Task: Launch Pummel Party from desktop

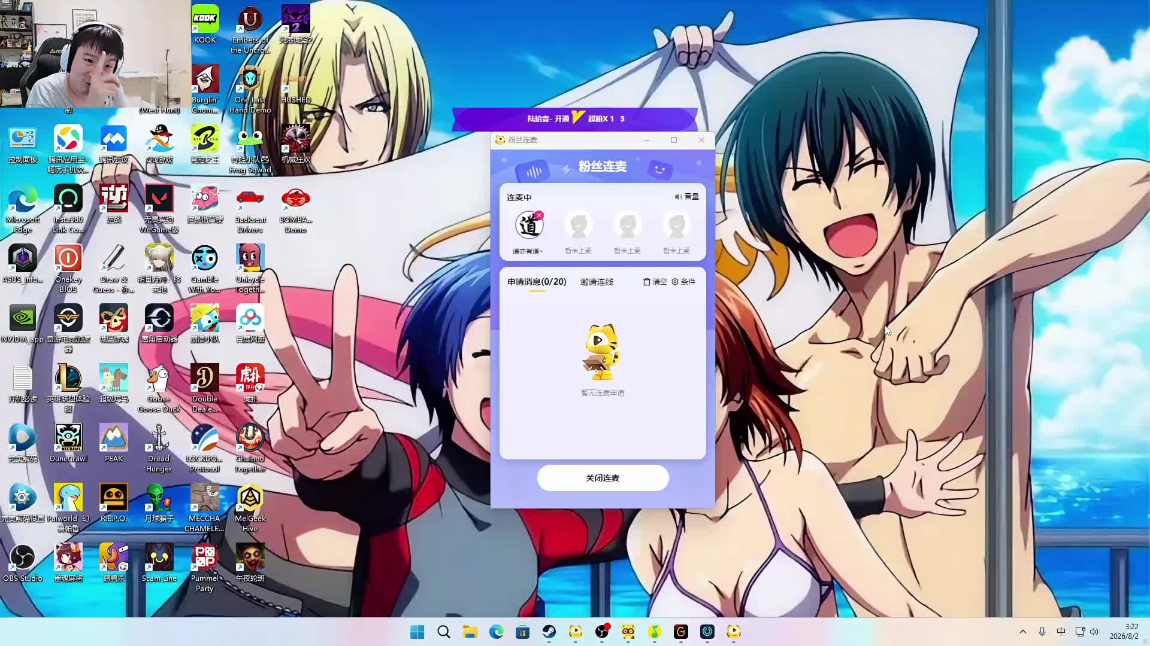Action: pyautogui.click(x=205, y=567)
